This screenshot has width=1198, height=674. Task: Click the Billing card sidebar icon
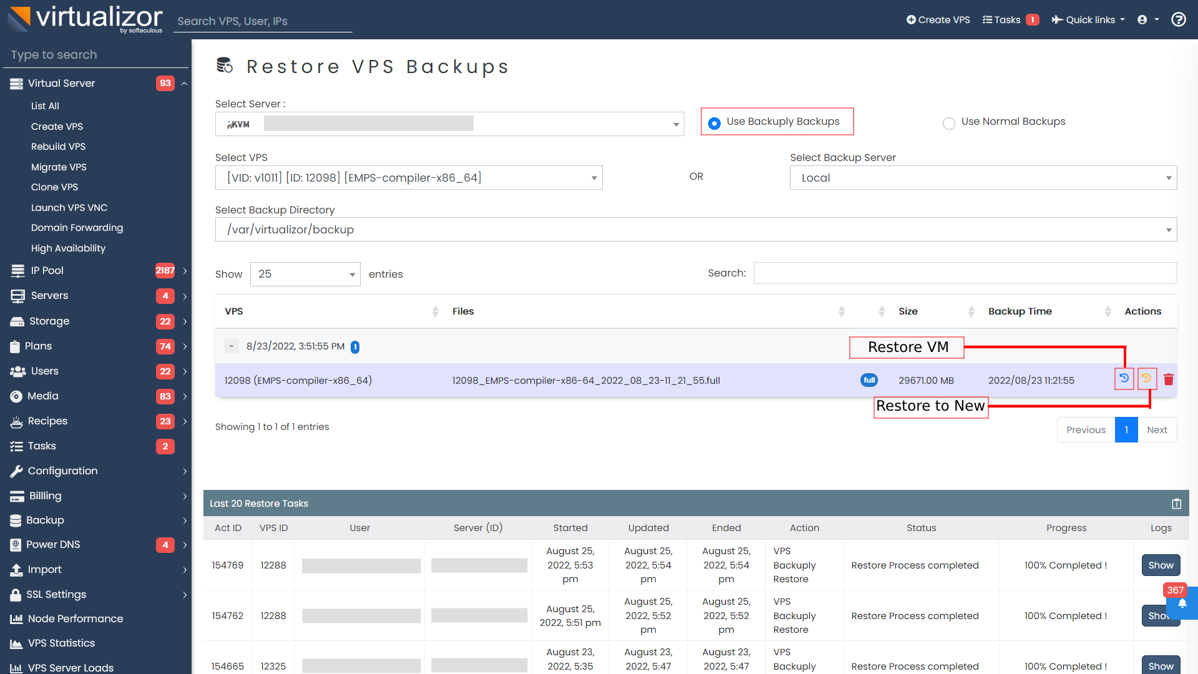(x=17, y=496)
